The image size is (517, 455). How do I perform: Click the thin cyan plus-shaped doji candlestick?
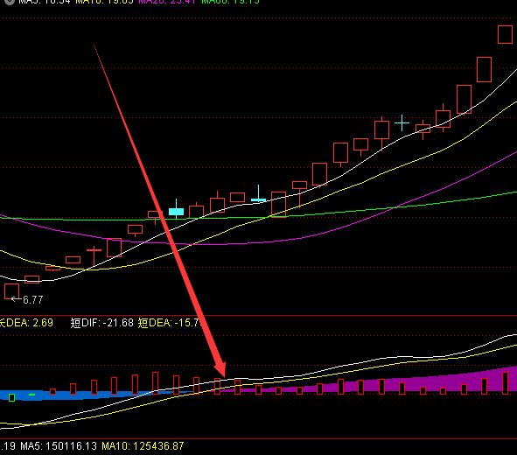coord(402,123)
